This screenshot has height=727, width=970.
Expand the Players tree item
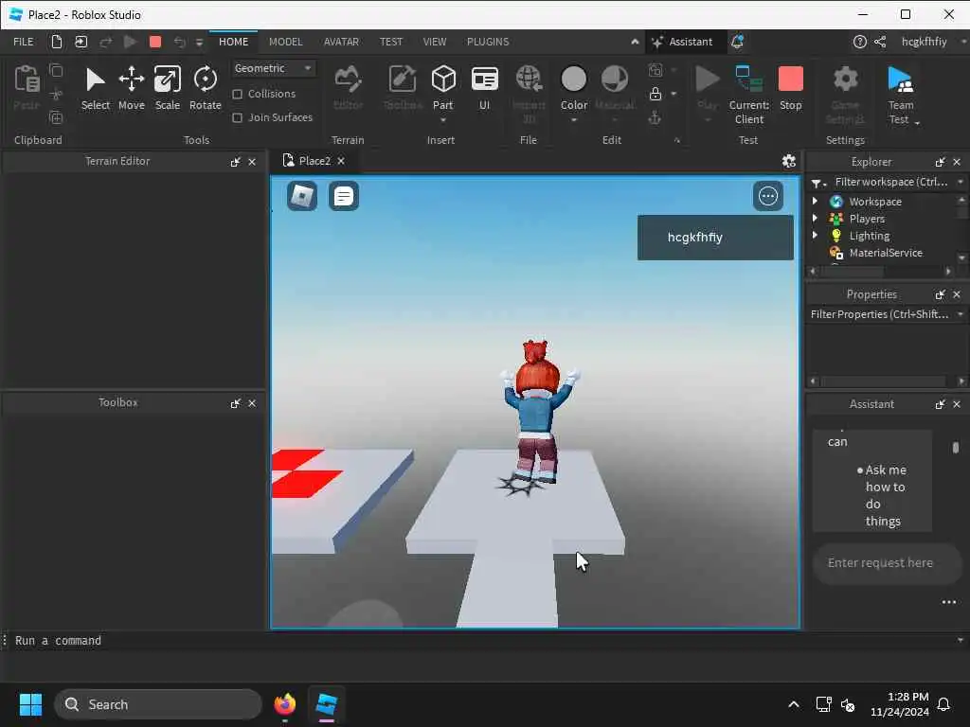tap(815, 219)
